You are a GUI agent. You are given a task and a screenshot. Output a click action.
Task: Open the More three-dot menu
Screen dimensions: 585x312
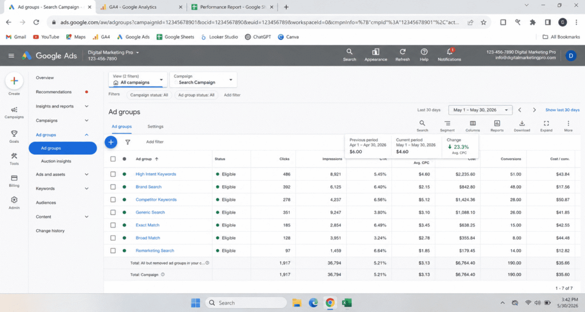pos(568,123)
